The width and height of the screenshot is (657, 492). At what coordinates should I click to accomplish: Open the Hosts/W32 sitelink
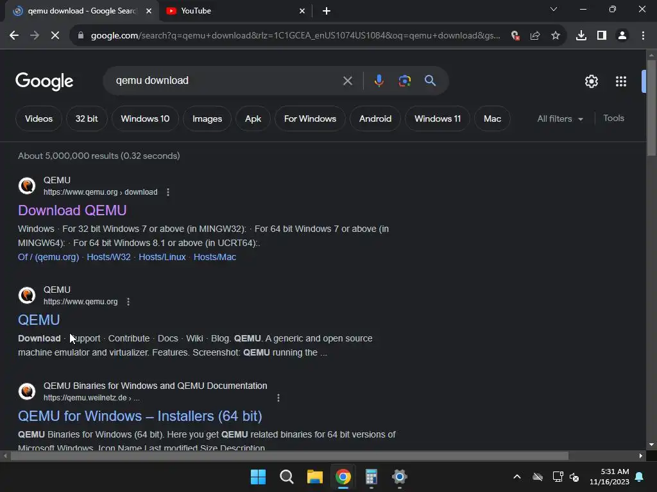[108, 257]
